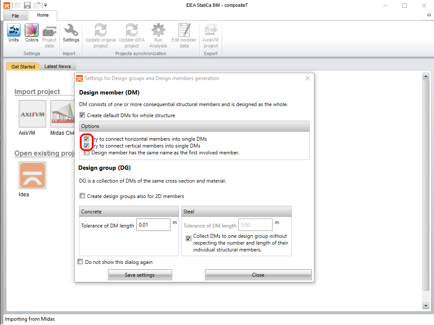Screen dimensions: 434x325
Task: Toggle connect vertical members into single DMs
Action: coord(87,145)
